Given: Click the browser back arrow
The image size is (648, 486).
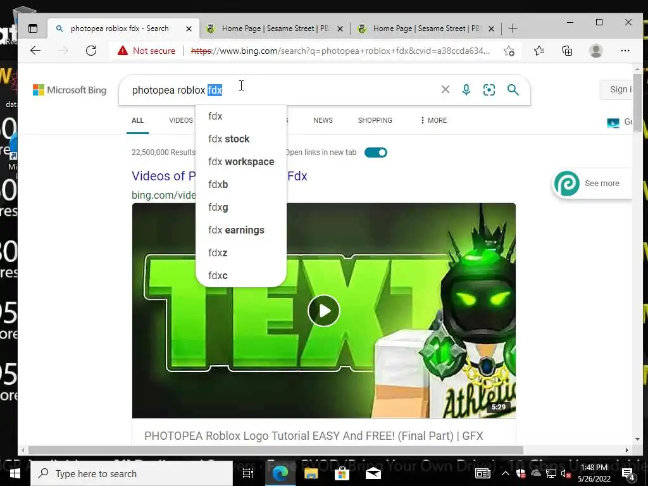Looking at the screenshot, I should 35,51.
